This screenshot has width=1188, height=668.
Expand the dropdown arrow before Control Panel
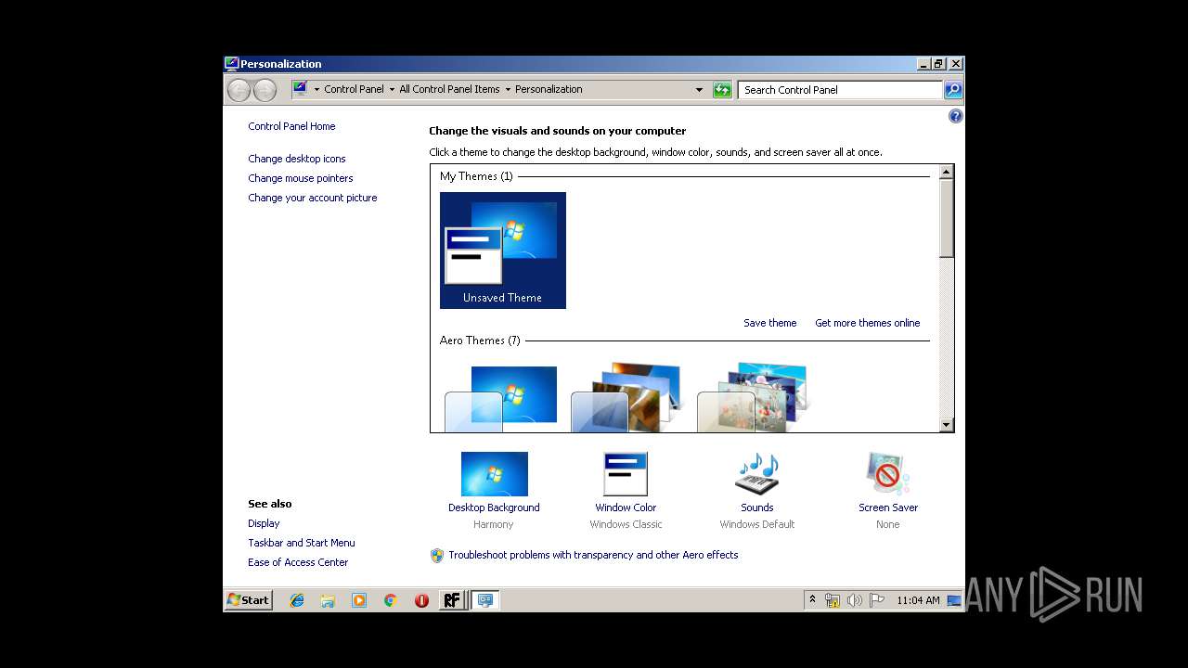coord(316,90)
